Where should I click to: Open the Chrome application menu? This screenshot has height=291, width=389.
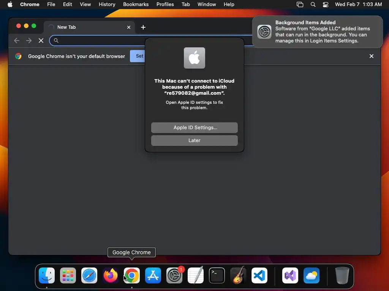(30, 5)
